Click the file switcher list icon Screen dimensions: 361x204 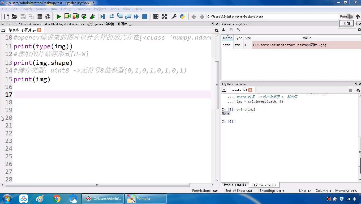[39, 16]
